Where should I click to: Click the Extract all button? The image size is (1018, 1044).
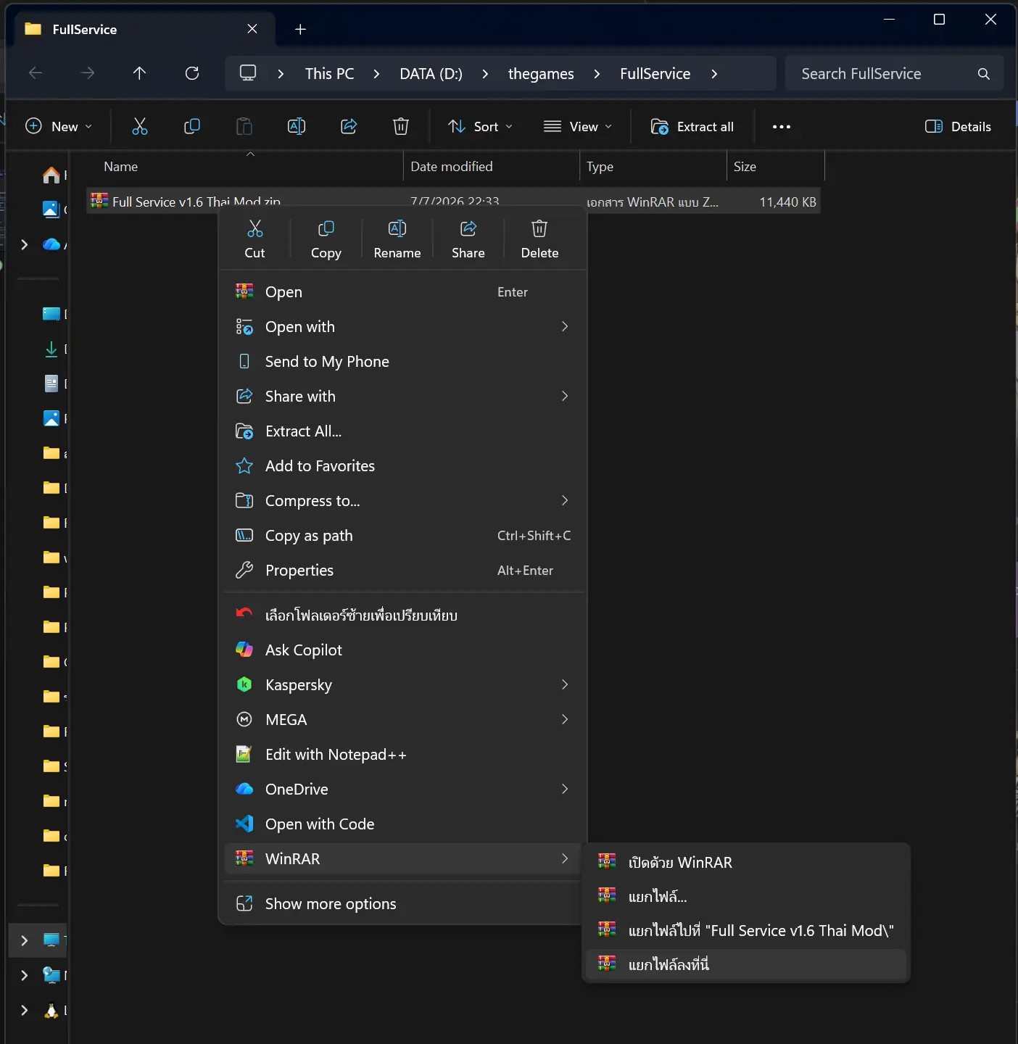(x=692, y=127)
